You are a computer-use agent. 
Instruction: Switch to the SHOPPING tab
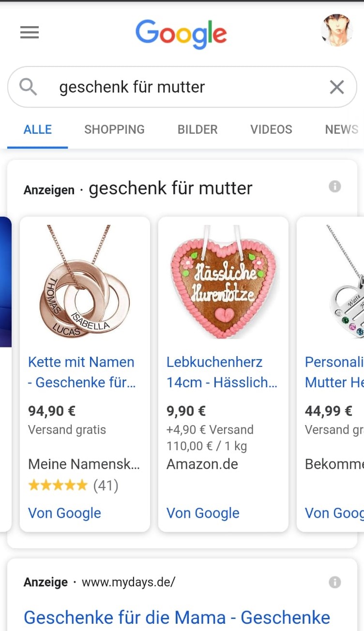(x=114, y=129)
